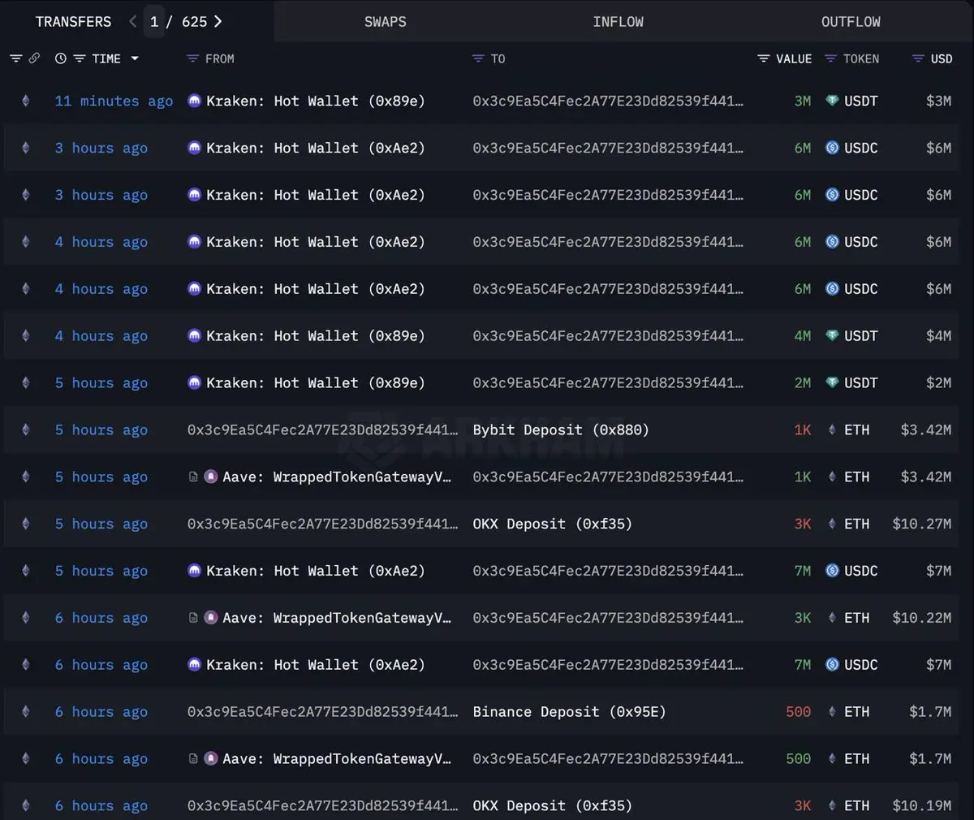974x820 pixels.
Task: Click Aave ghost logo in the $10.22M row
Action: coord(210,618)
